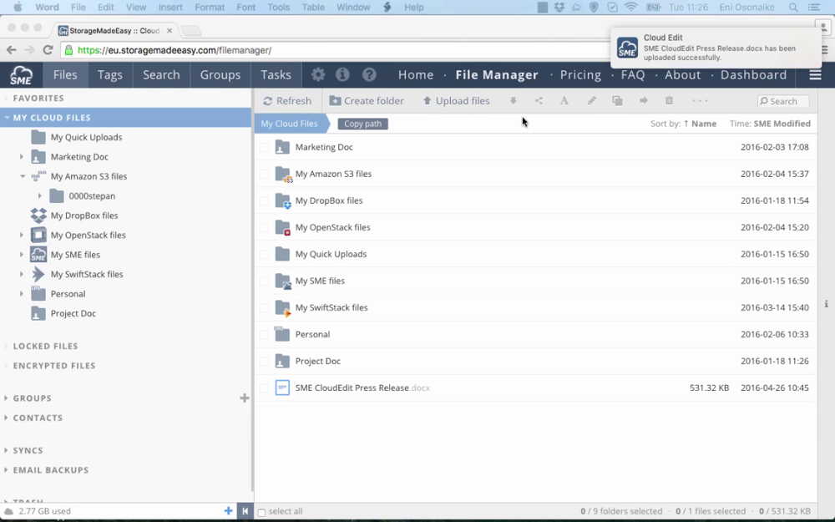Open the Tasks tab
The height and width of the screenshot is (522, 835).
click(x=276, y=74)
